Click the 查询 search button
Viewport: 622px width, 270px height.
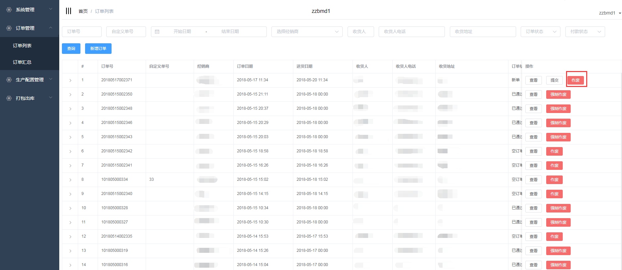(71, 49)
